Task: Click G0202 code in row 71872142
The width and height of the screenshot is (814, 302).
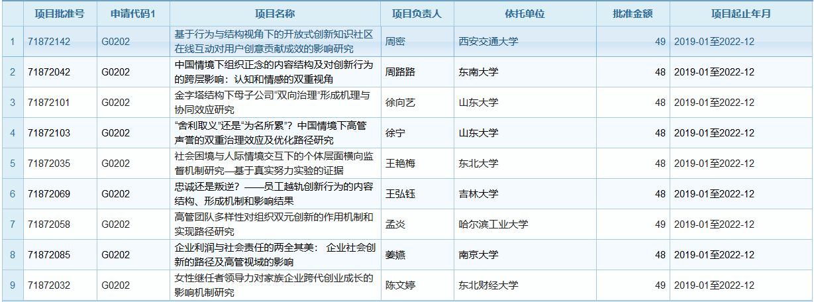Action: 116,42
